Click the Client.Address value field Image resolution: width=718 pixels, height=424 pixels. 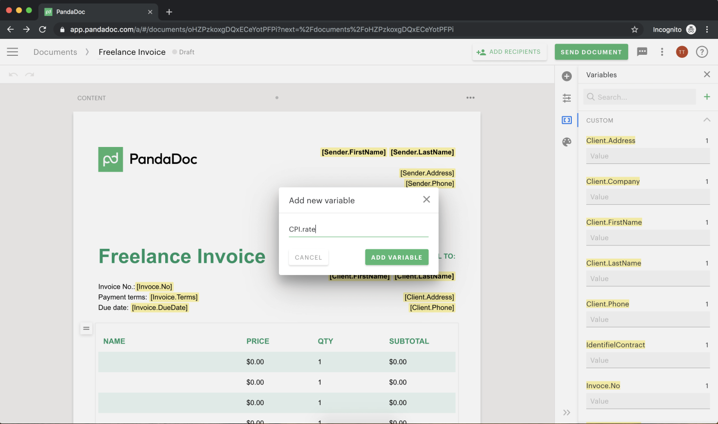(x=648, y=156)
